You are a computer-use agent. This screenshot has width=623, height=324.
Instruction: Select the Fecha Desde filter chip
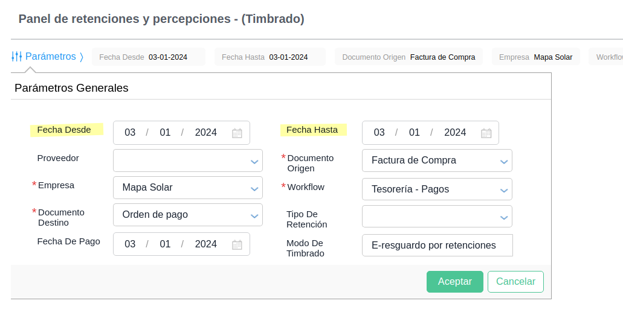coord(149,57)
